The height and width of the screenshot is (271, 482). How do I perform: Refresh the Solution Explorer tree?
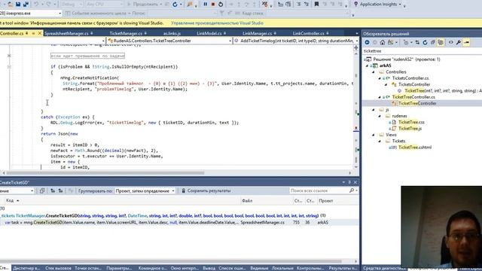tap(425, 43)
